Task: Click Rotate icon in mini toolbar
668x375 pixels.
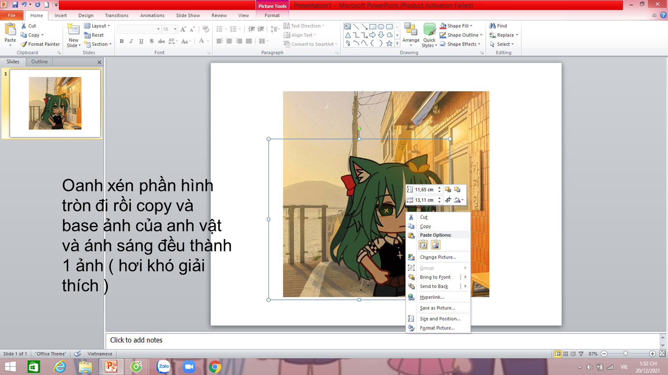Action: click(x=457, y=200)
